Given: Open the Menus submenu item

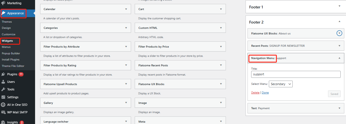Looking at the screenshot, I should 6,47.
